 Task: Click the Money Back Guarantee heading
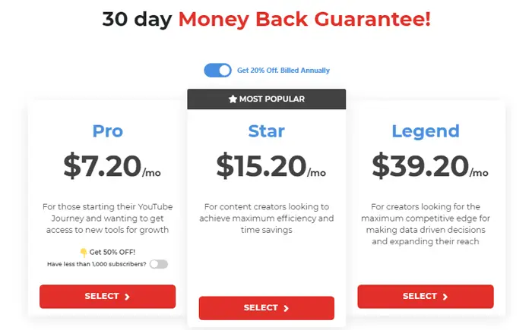[x=266, y=19]
